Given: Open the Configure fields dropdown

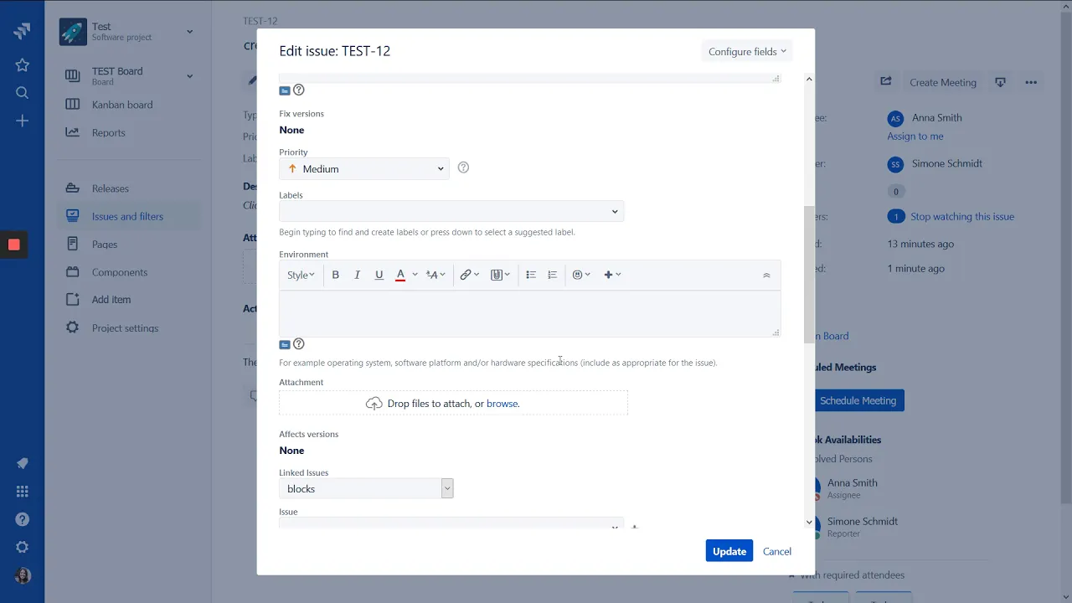Looking at the screenshot, I should (x=747, y=51).
